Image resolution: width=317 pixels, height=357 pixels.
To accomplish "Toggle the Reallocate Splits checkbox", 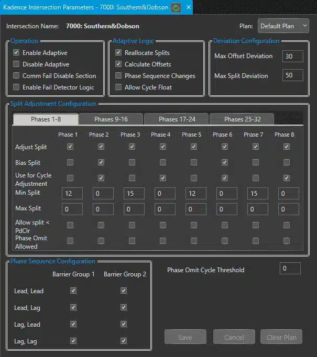I will [x=119, y=53].
